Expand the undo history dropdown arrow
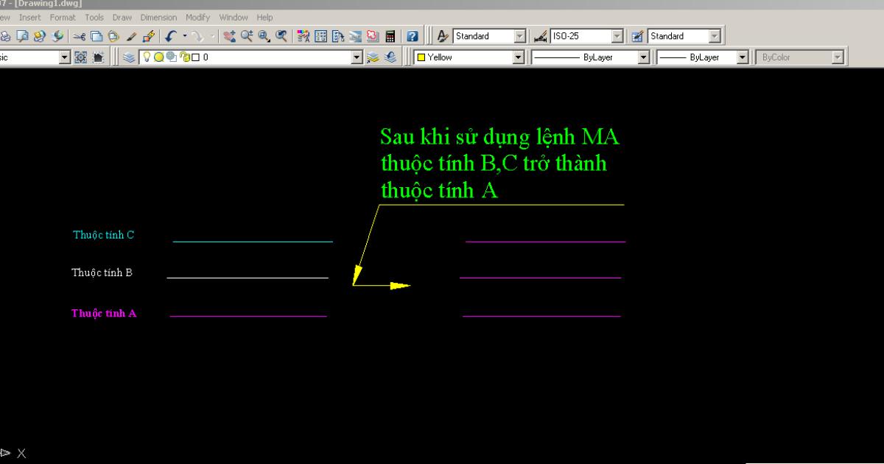This screenshot has height=464, width=884. click(x=185, y=35)
